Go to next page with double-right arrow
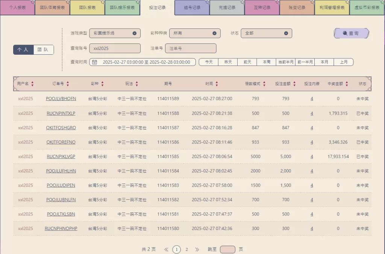This screenshot has height=254, width=385. pyautogui.click(x=197, y=250)
